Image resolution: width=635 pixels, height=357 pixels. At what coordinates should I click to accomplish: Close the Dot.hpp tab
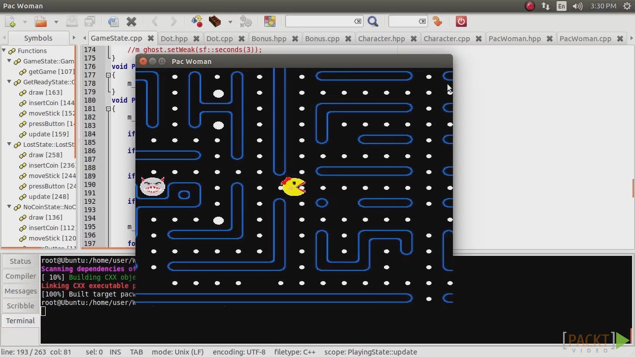click(x=196, y=38)
